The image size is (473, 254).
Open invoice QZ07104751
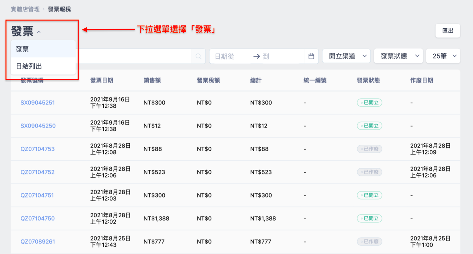(x=37, y=195)
